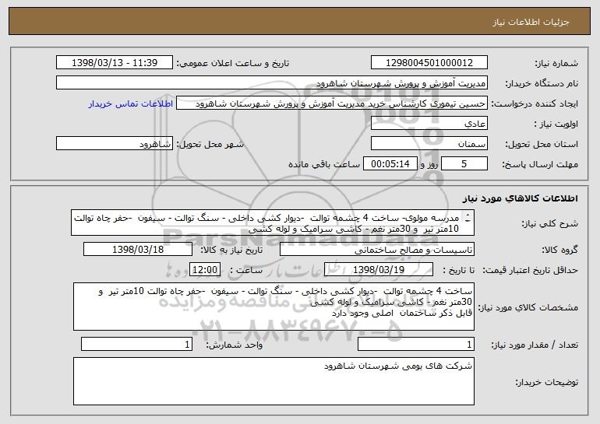Click the واحد شمارش field
600x424 pixels.
136,344
